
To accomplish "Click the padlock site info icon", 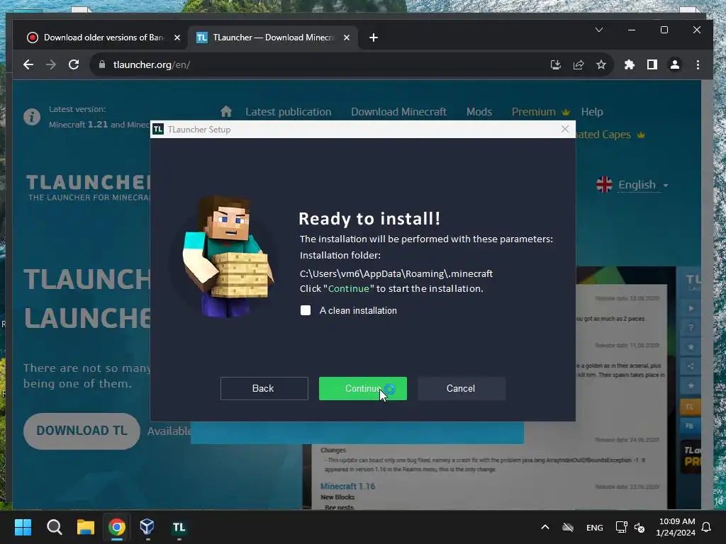I will tap(102, 64).
